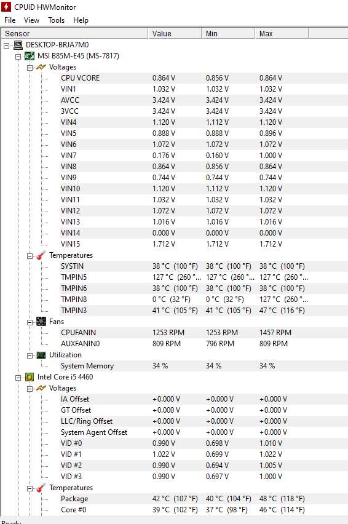Collapse the DESKTOP-BRJA7M0 tree node
Image resolution: width=348 pixels, height=524 pixels.
pyautogui.click(x=6, y=46)
